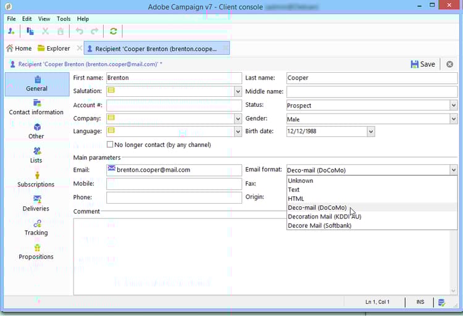
Task: Click the paste clipboard toolbar icon
Action: pos(60,31)
